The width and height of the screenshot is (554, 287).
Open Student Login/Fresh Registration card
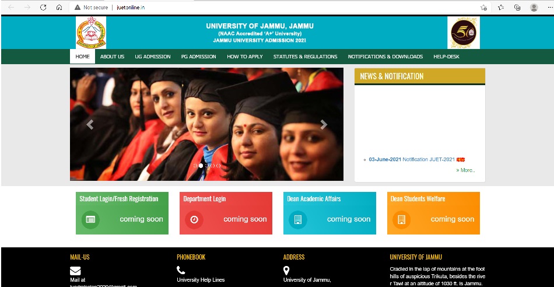(122, 213)
